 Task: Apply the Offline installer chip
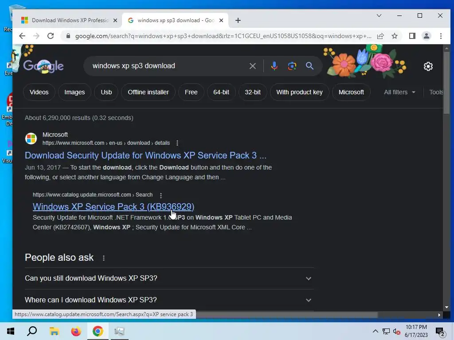148,92
